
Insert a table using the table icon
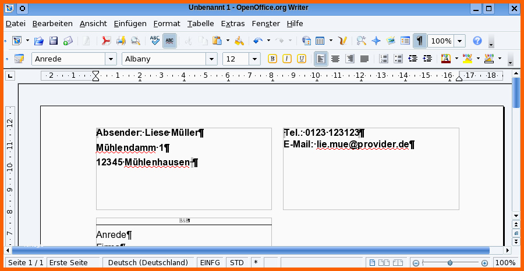point(320,41)
